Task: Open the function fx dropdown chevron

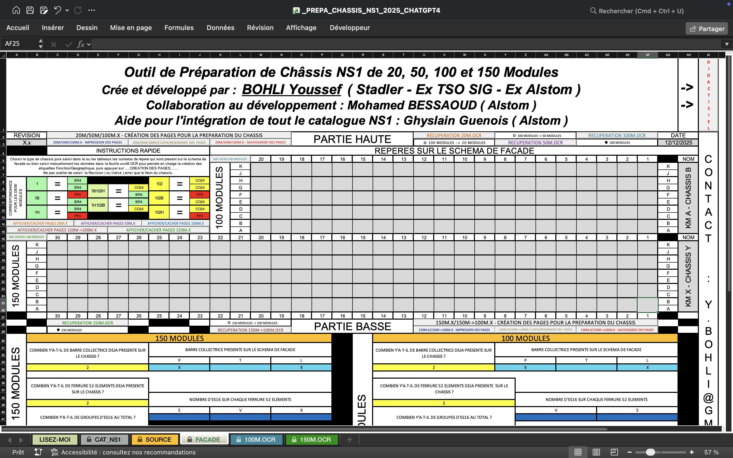Action: [x=89, y=45]
